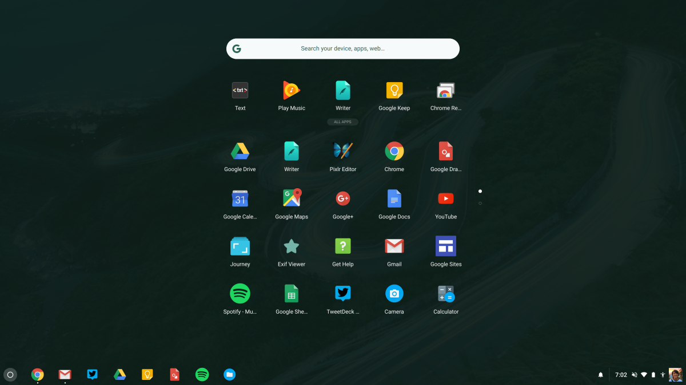
Task: Open Google Drawings from the shelf
Action: (175, 375)
